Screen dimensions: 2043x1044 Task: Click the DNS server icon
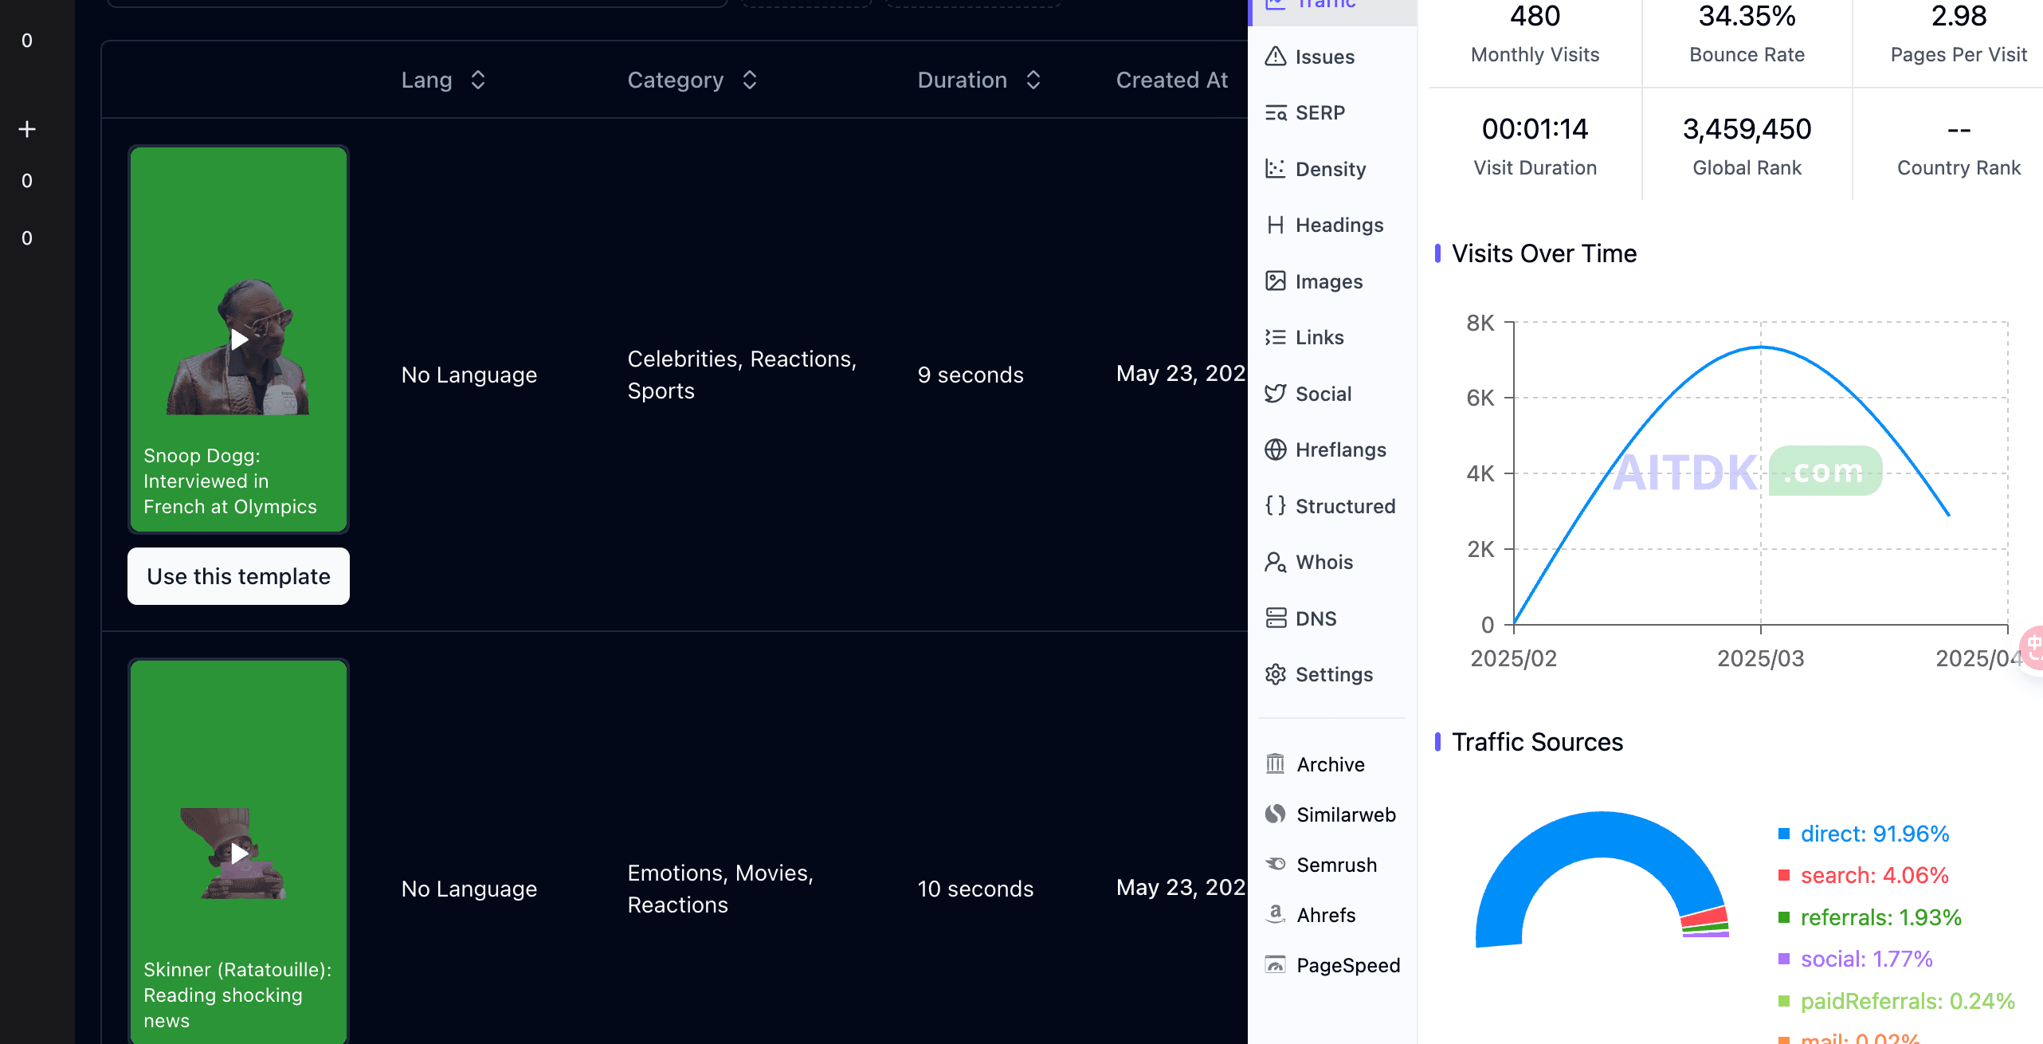tap(1276, 618)
